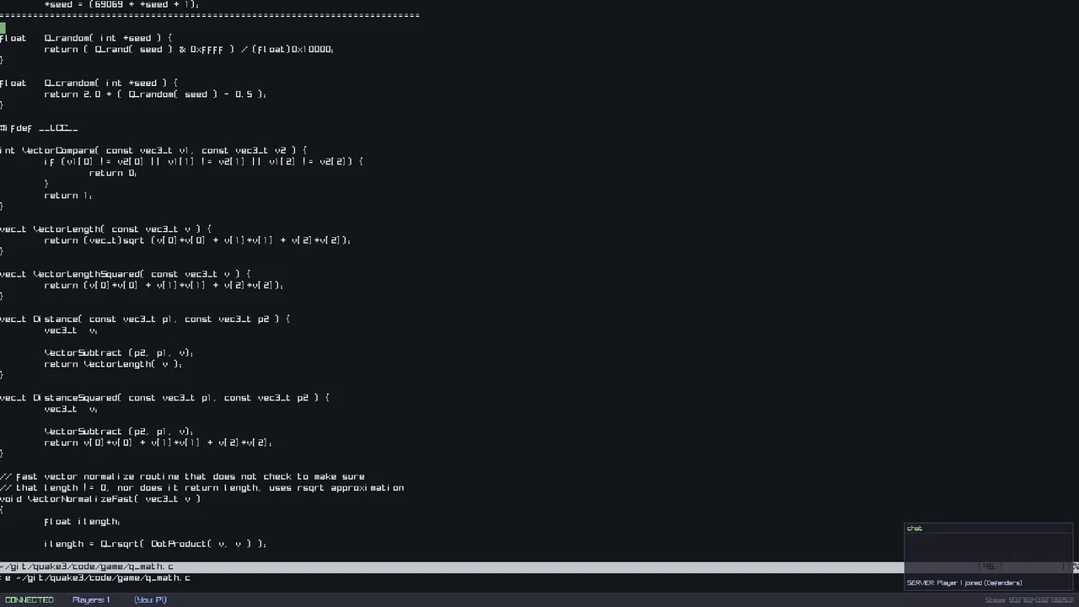
Task: Click the '(vec_t)sqrt' return line
Action: 197,240
